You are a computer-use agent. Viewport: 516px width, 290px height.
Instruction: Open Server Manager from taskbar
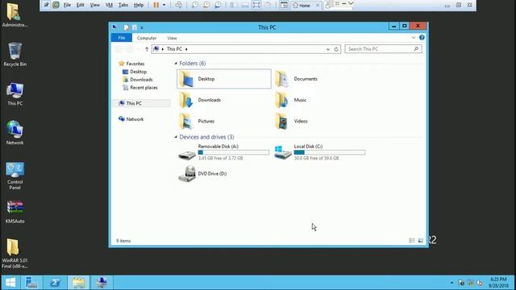click(31, 283)
